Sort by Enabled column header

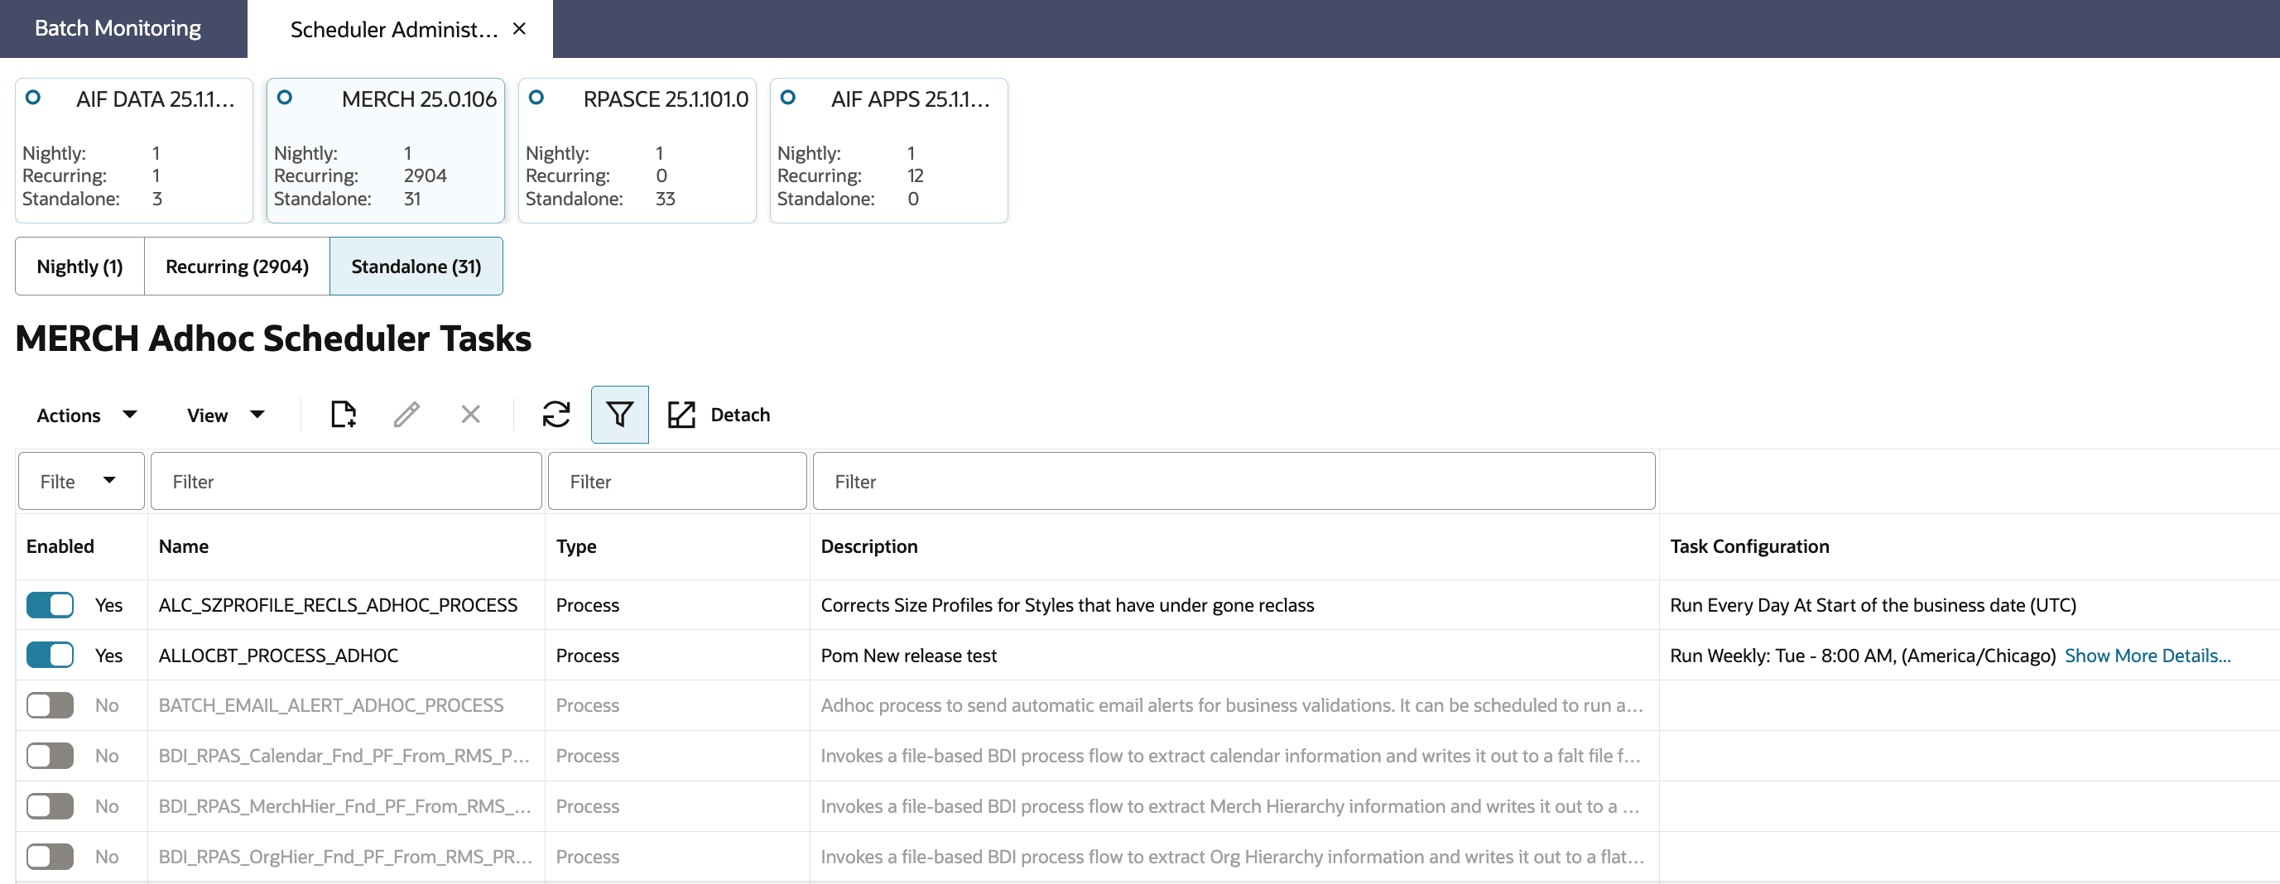[x=60, y=547]
